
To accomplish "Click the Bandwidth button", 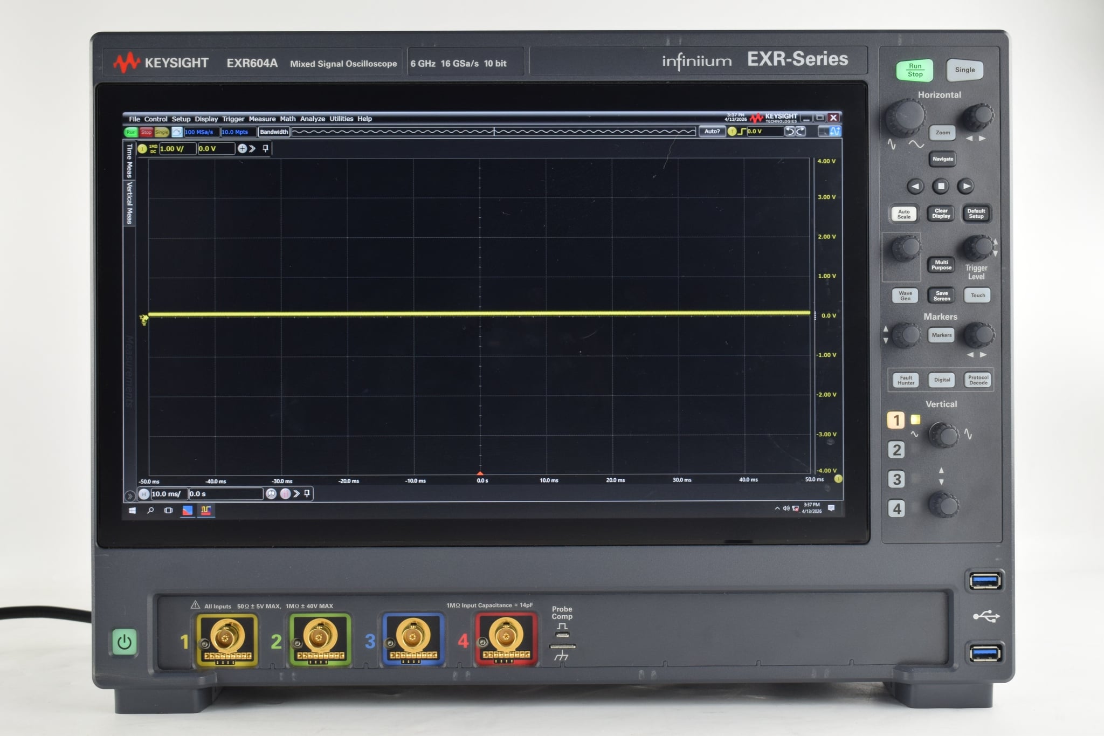I will [x=274, y=132].
